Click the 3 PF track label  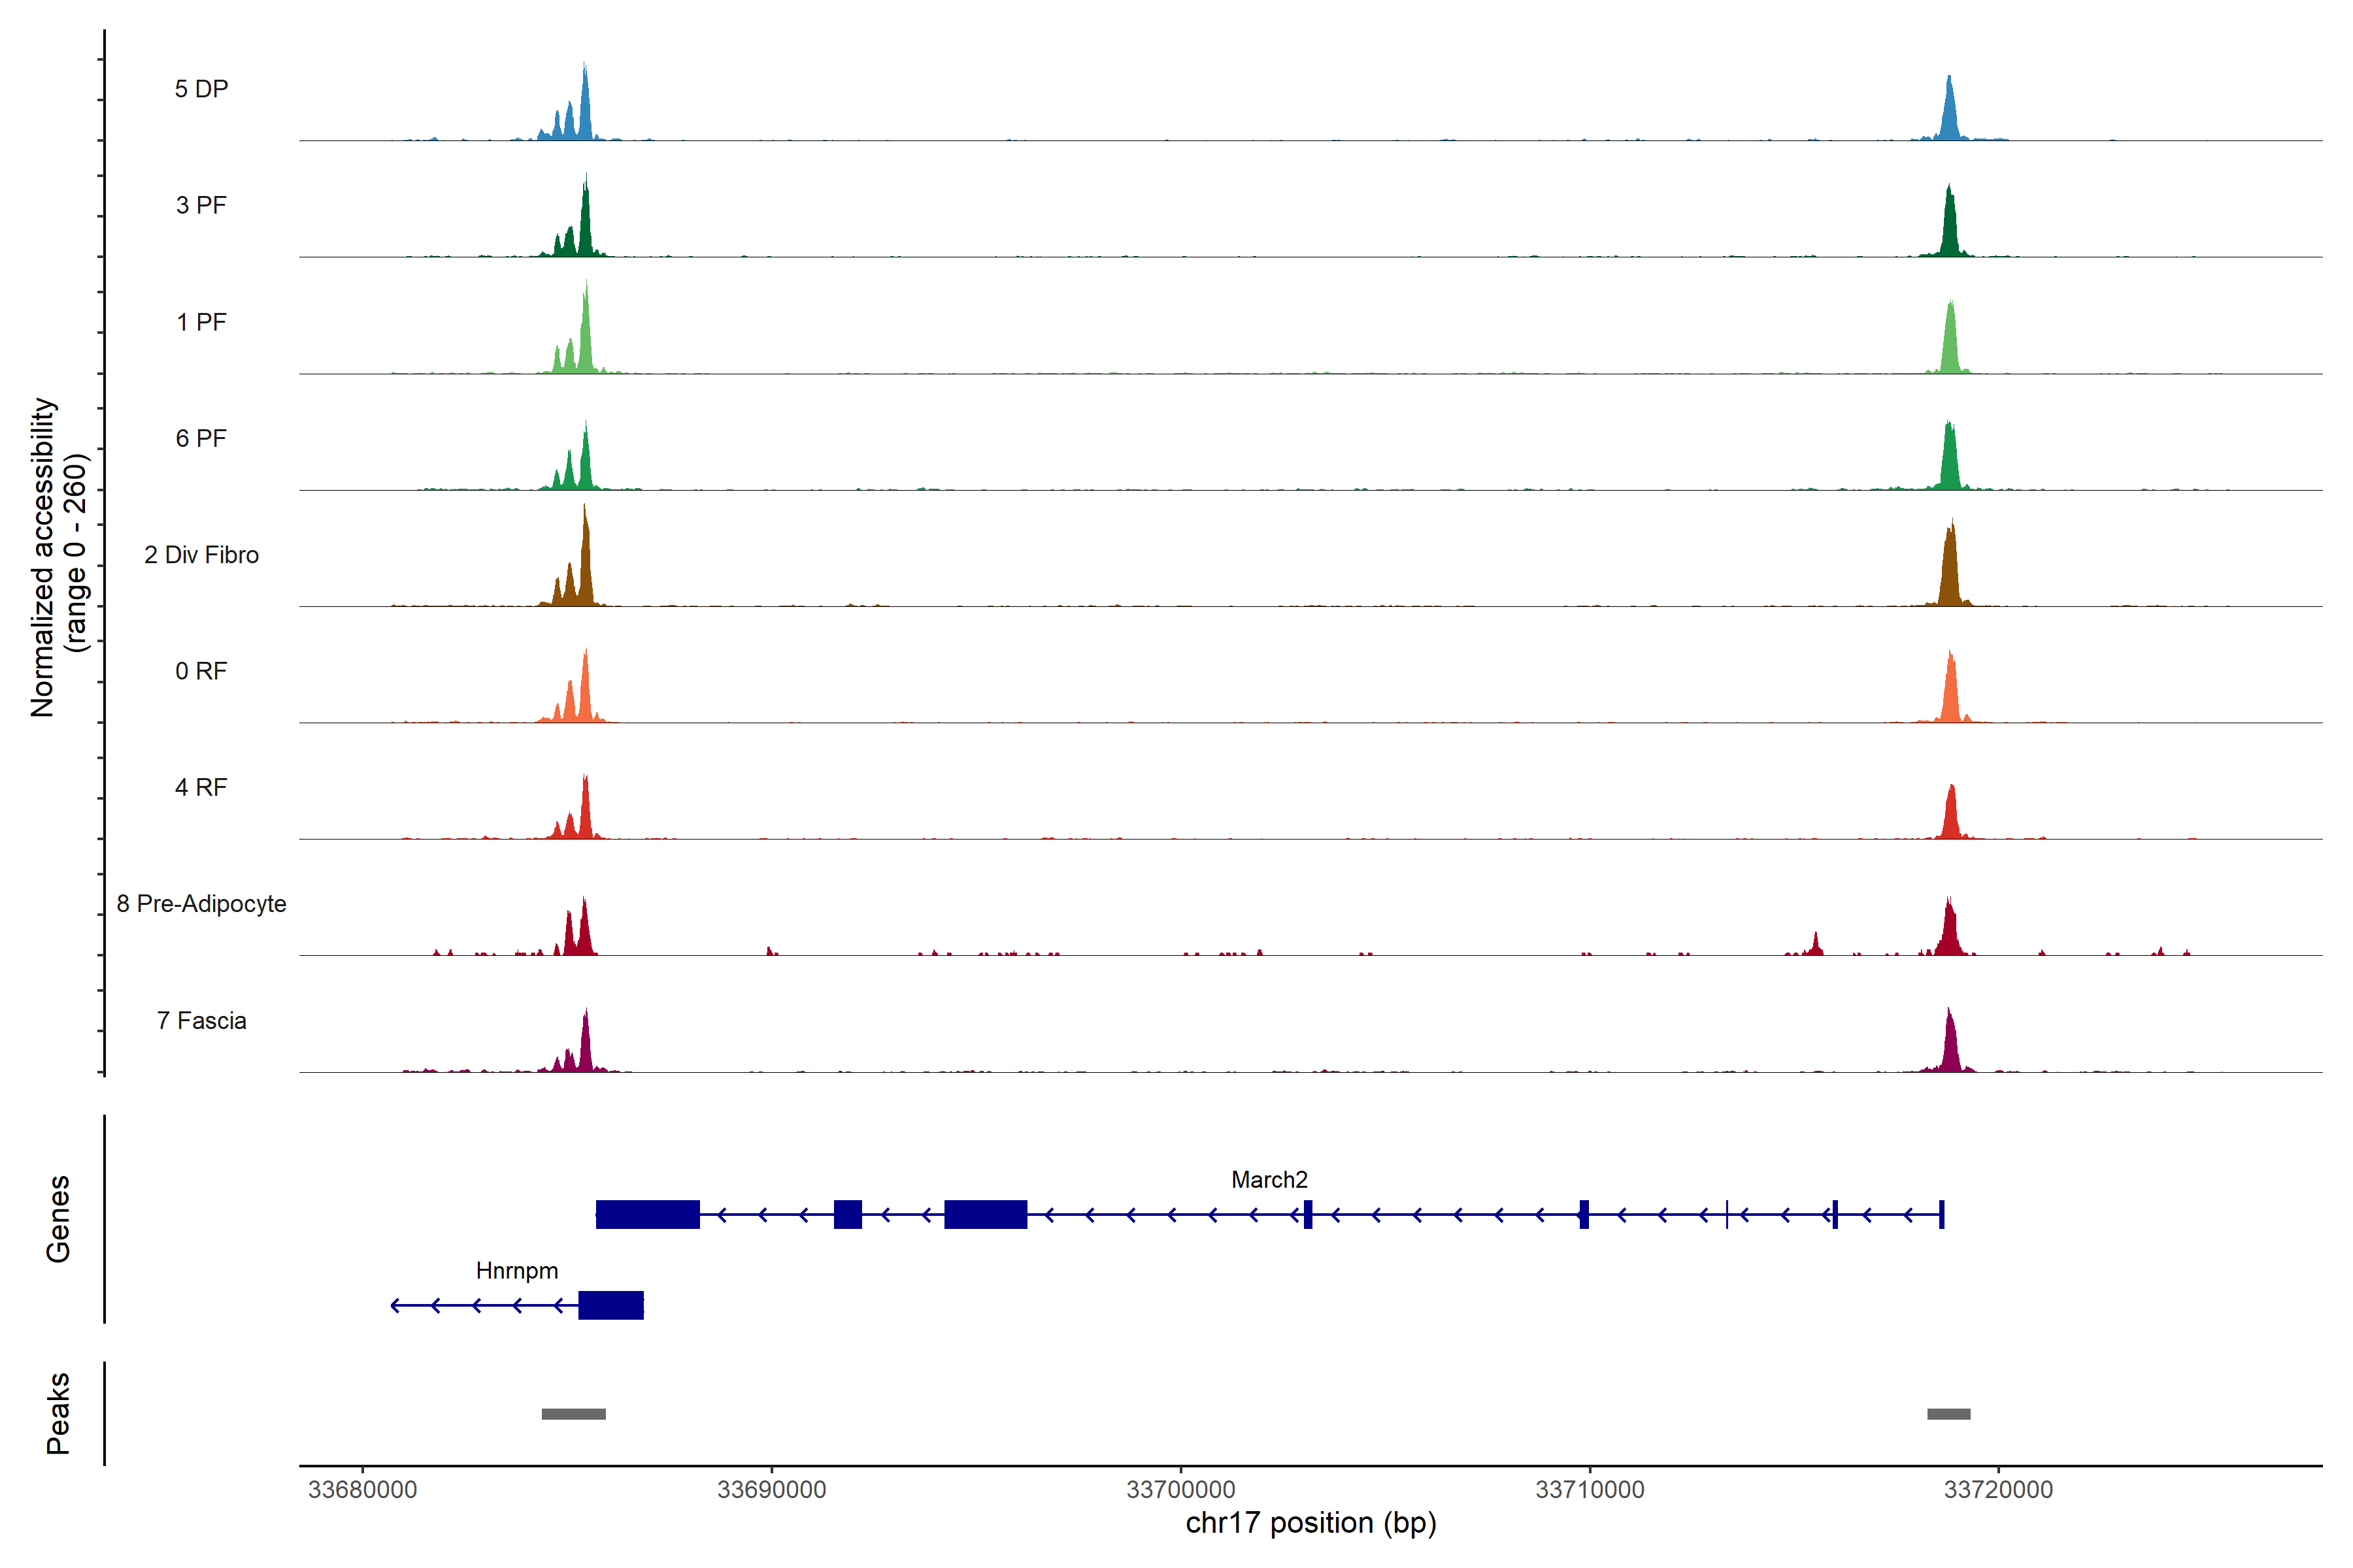(x=201, y=205)
